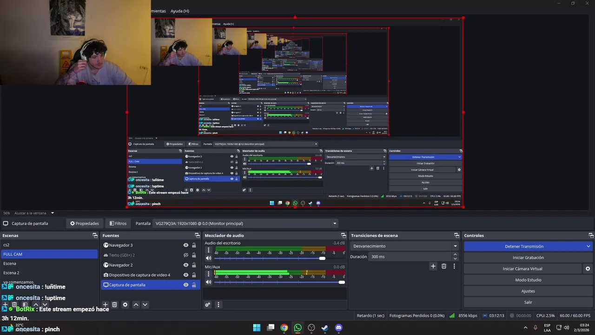
Task: Hide the Captura de pantalla source
Action: pos(186,285)
